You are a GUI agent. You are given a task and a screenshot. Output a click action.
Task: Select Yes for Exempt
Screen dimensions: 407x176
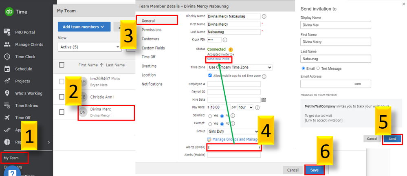point(209,123)
